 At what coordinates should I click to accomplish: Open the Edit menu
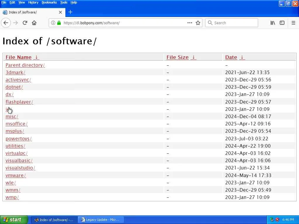(x=12, y=2)
